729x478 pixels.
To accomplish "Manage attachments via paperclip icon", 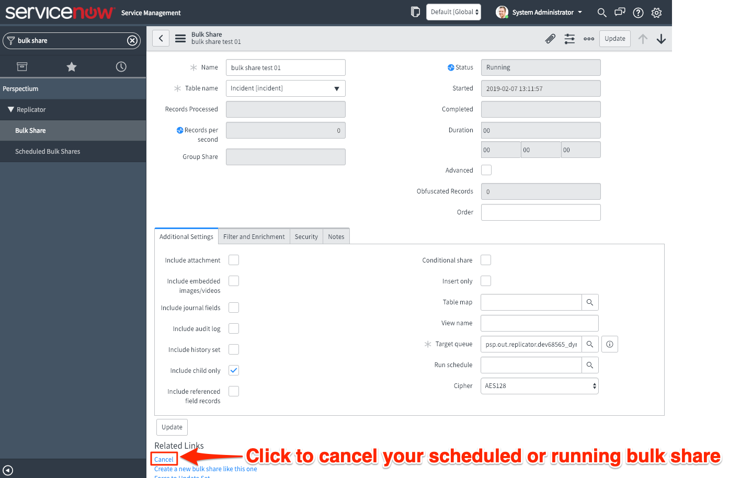I will (550, 39).
